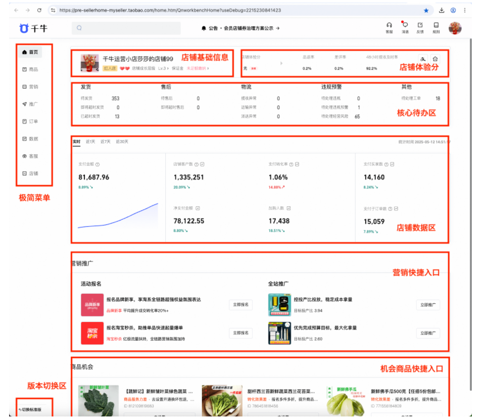This screenshot has width=485, height=420.
Task: Switch to the 近1天 data tab
Action: click(x=90, y=142)
